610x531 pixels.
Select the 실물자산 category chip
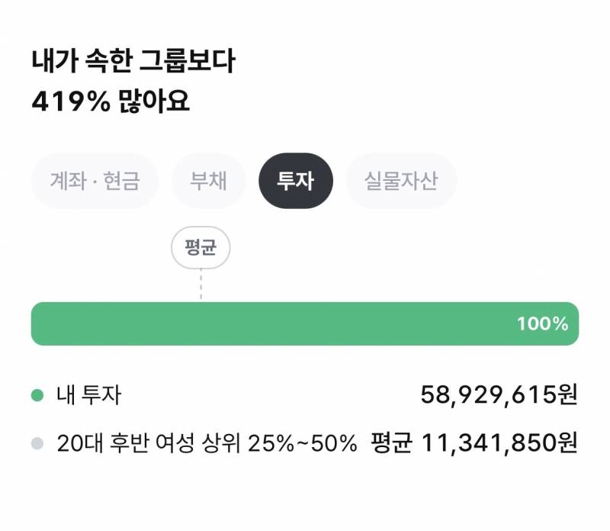(x=400, y=181)
